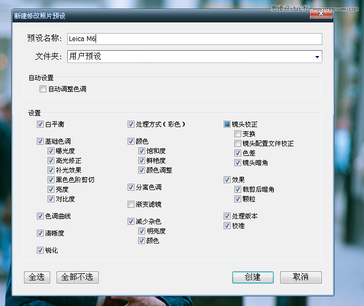Viewport: 364px width, 306px height.
Task: Enable 镜头配置文件校正 checkbox
Action: tap(238, 143)
